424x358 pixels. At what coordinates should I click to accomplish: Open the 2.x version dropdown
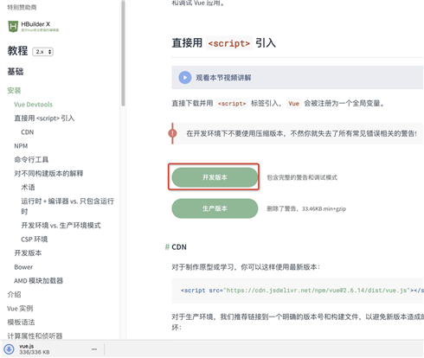point(42,52)
